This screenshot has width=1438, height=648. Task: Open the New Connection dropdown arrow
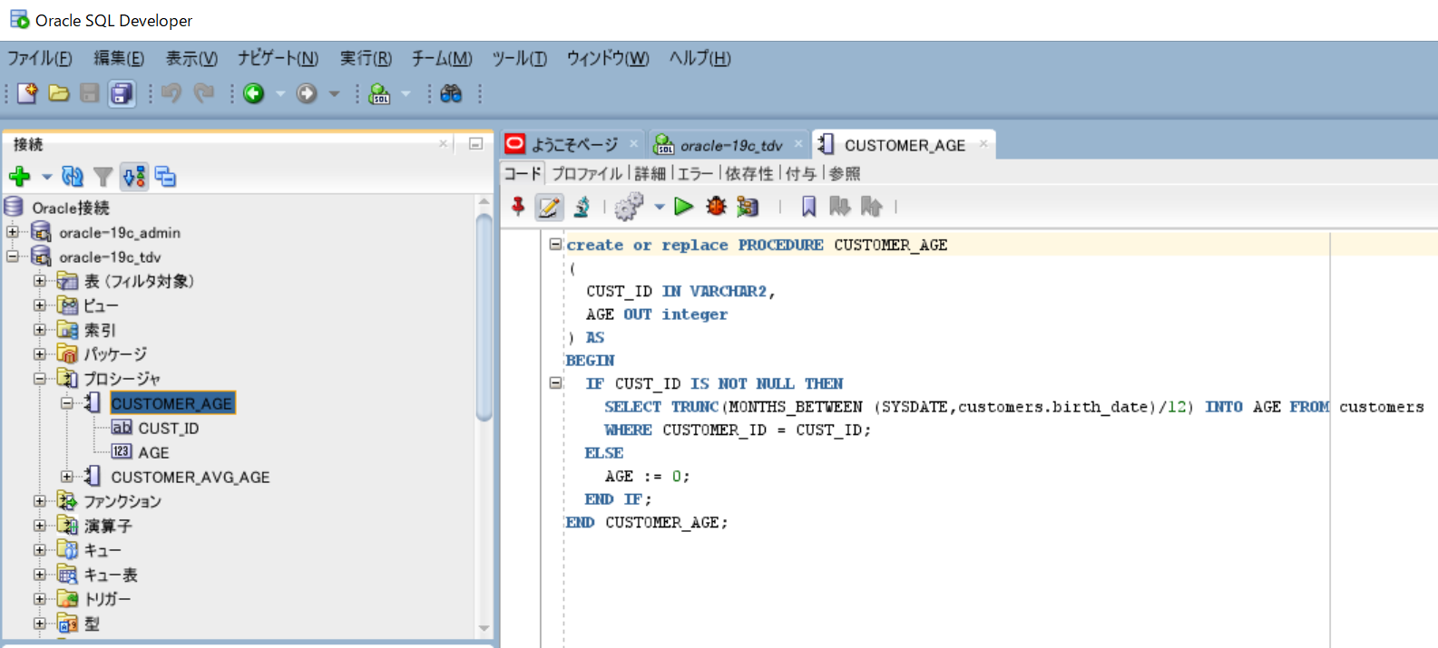[47, 178]
